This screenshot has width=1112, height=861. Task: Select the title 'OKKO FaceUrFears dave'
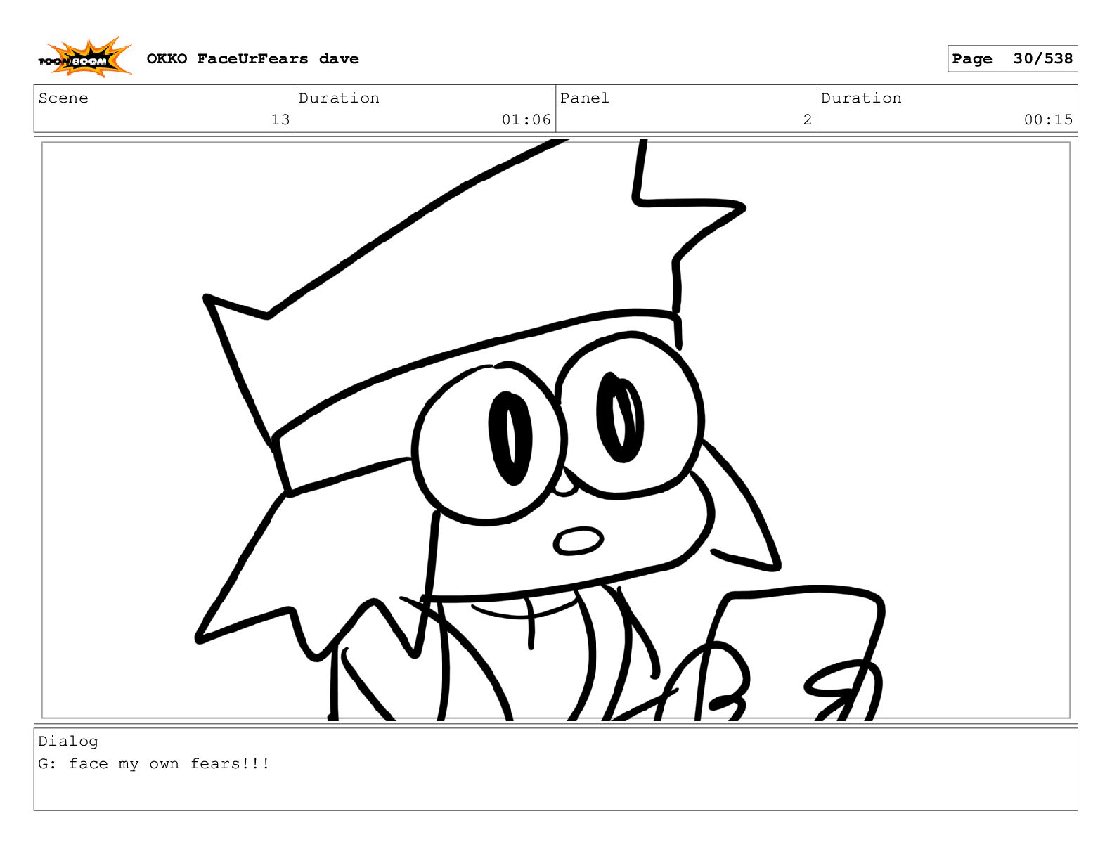[252, 59]
